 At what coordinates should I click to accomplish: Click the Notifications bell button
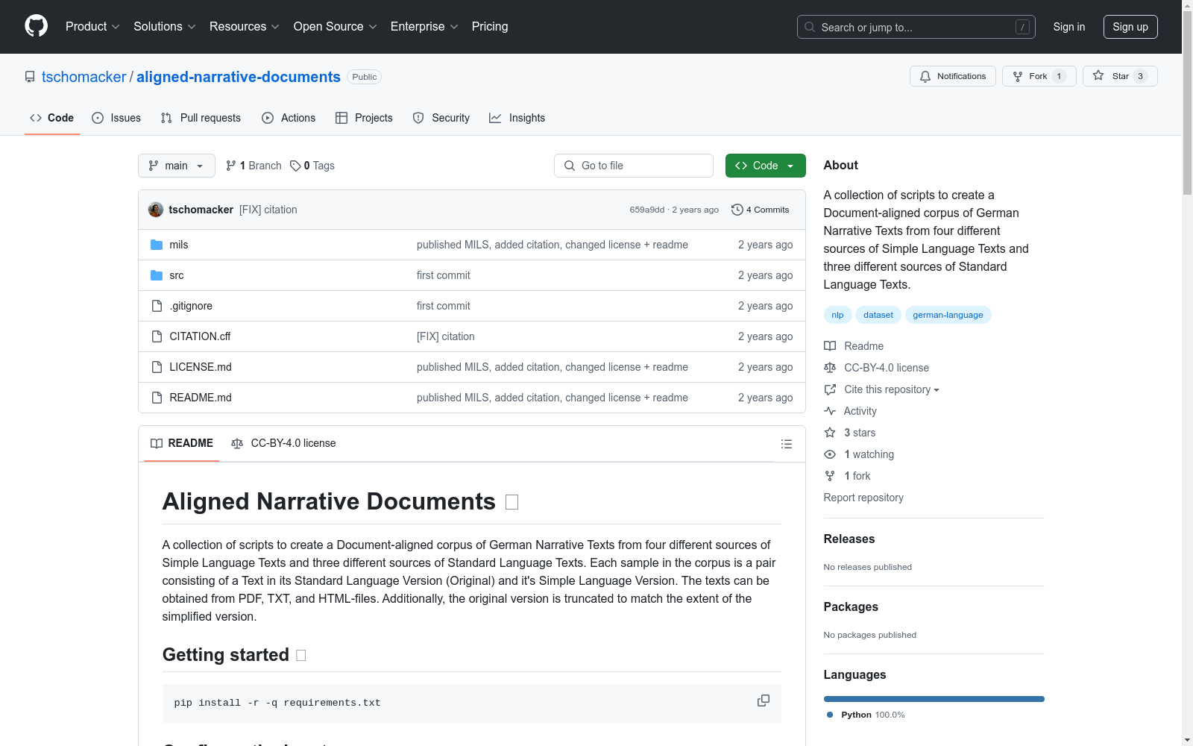(952, 76)
